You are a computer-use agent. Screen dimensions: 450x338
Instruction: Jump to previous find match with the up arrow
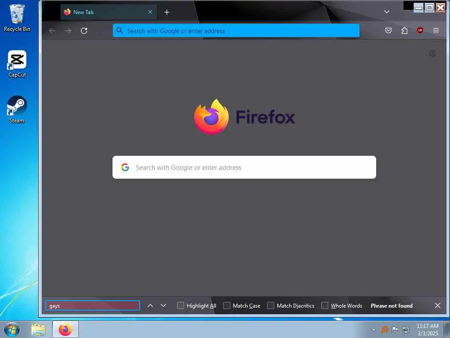150,305
